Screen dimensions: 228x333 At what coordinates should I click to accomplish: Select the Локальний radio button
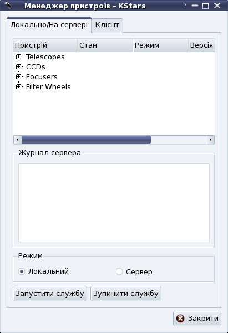tap(22, 271)
